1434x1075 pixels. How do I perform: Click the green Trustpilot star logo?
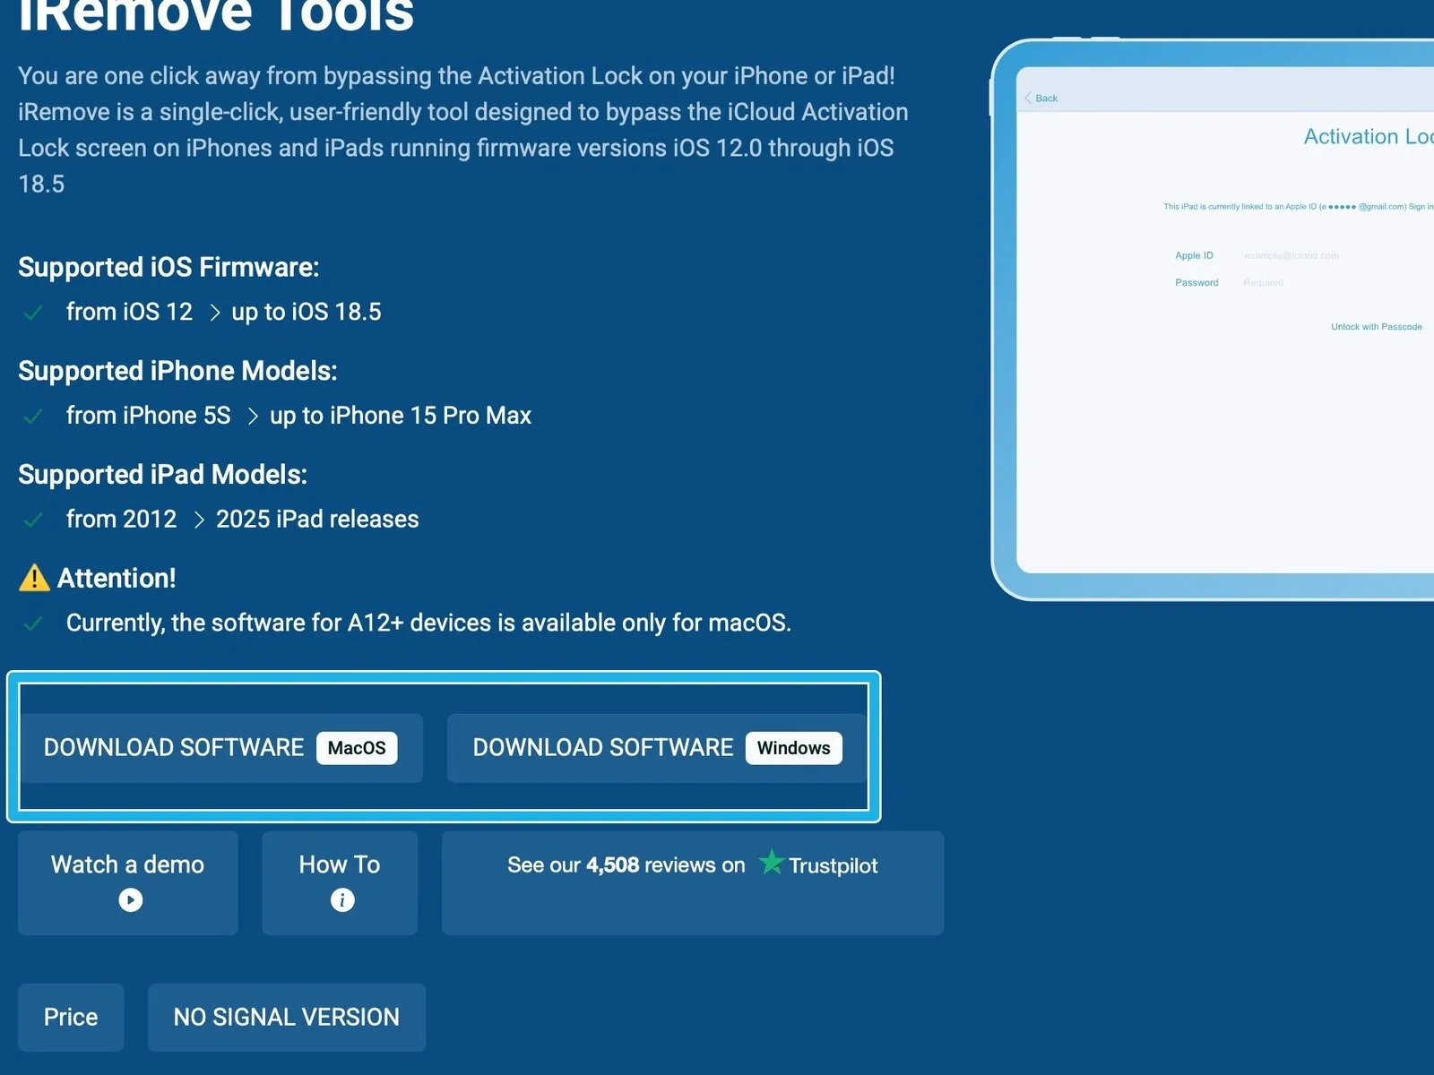pyautogui.click(x=772, y=862)
